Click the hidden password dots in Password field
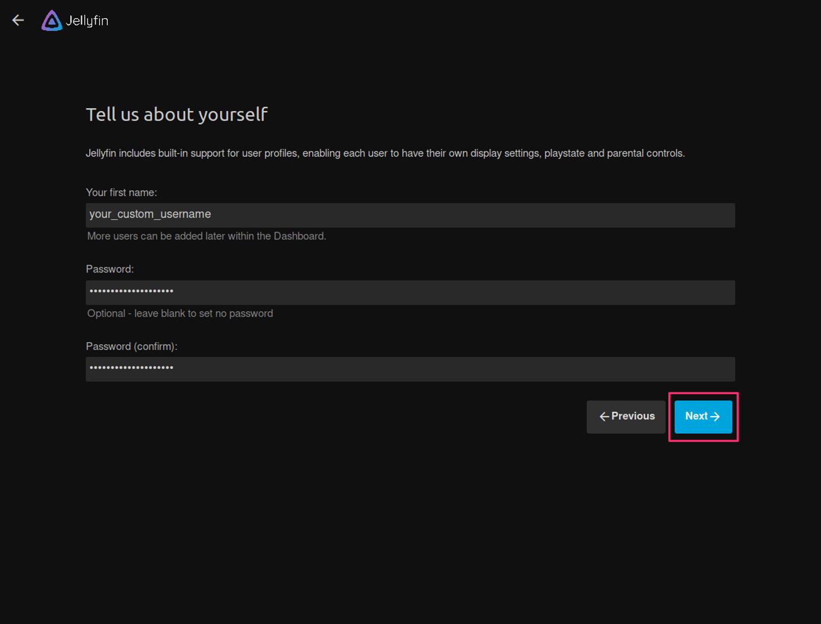 click(x=131, y=291)
